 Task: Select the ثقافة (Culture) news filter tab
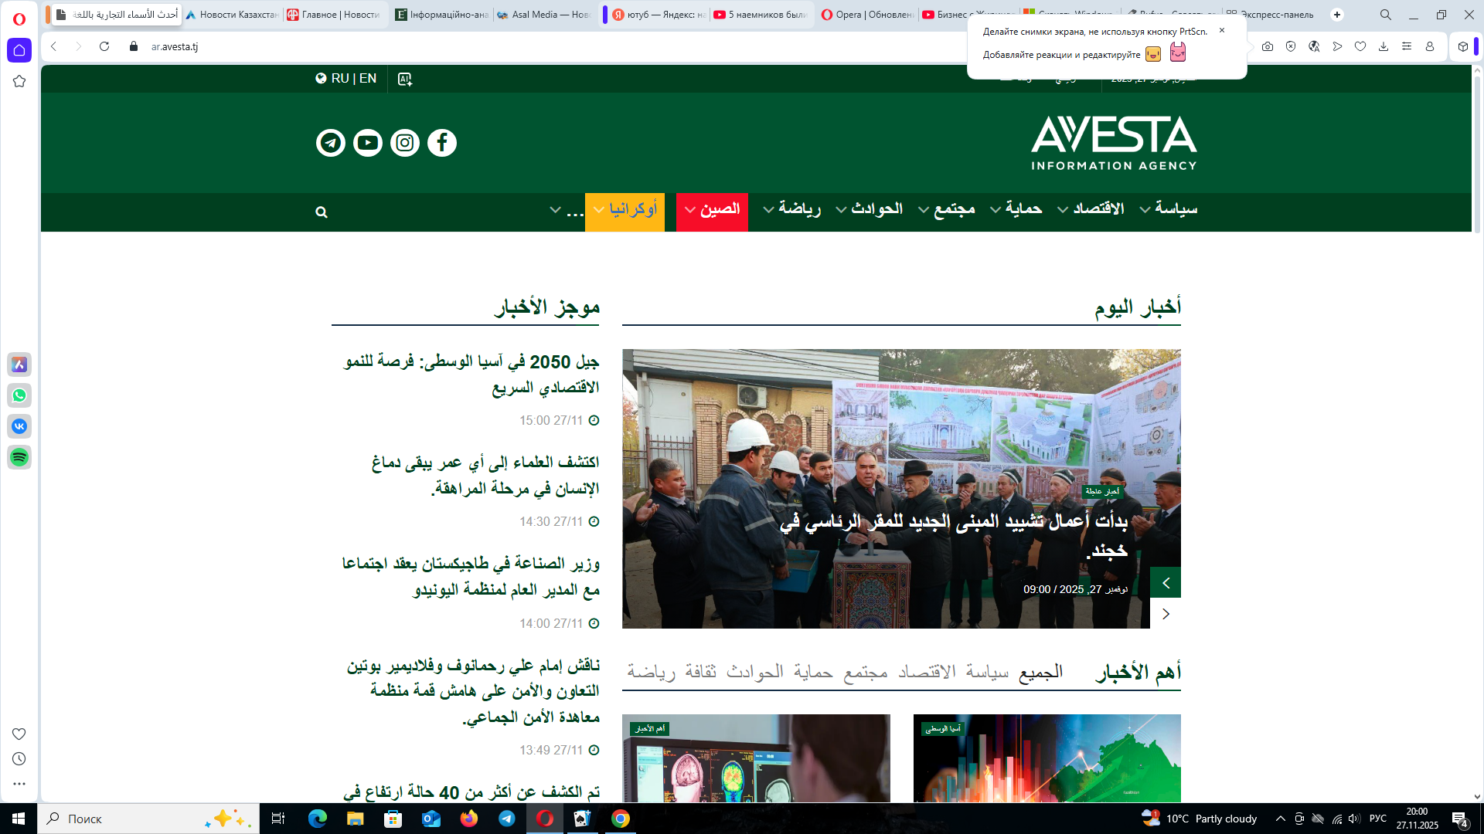click(x=700, y=673)
